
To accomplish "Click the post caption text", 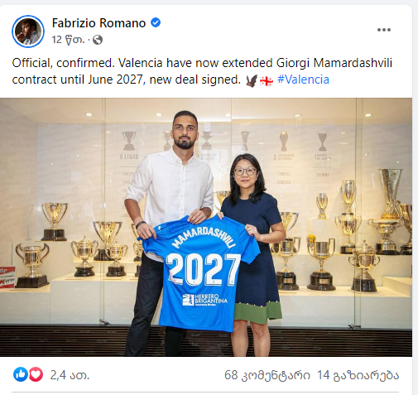I will tap(202, 71).
